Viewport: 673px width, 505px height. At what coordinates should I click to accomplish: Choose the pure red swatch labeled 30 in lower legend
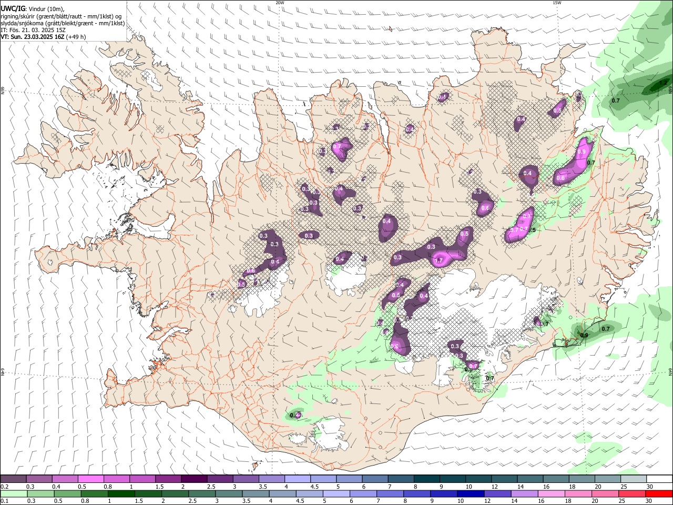click(659, 493)
